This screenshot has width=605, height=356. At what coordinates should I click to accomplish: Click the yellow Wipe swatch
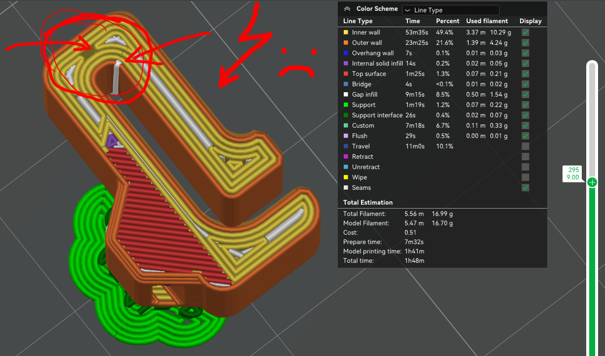pyautogui.click(x=346, y=178)
